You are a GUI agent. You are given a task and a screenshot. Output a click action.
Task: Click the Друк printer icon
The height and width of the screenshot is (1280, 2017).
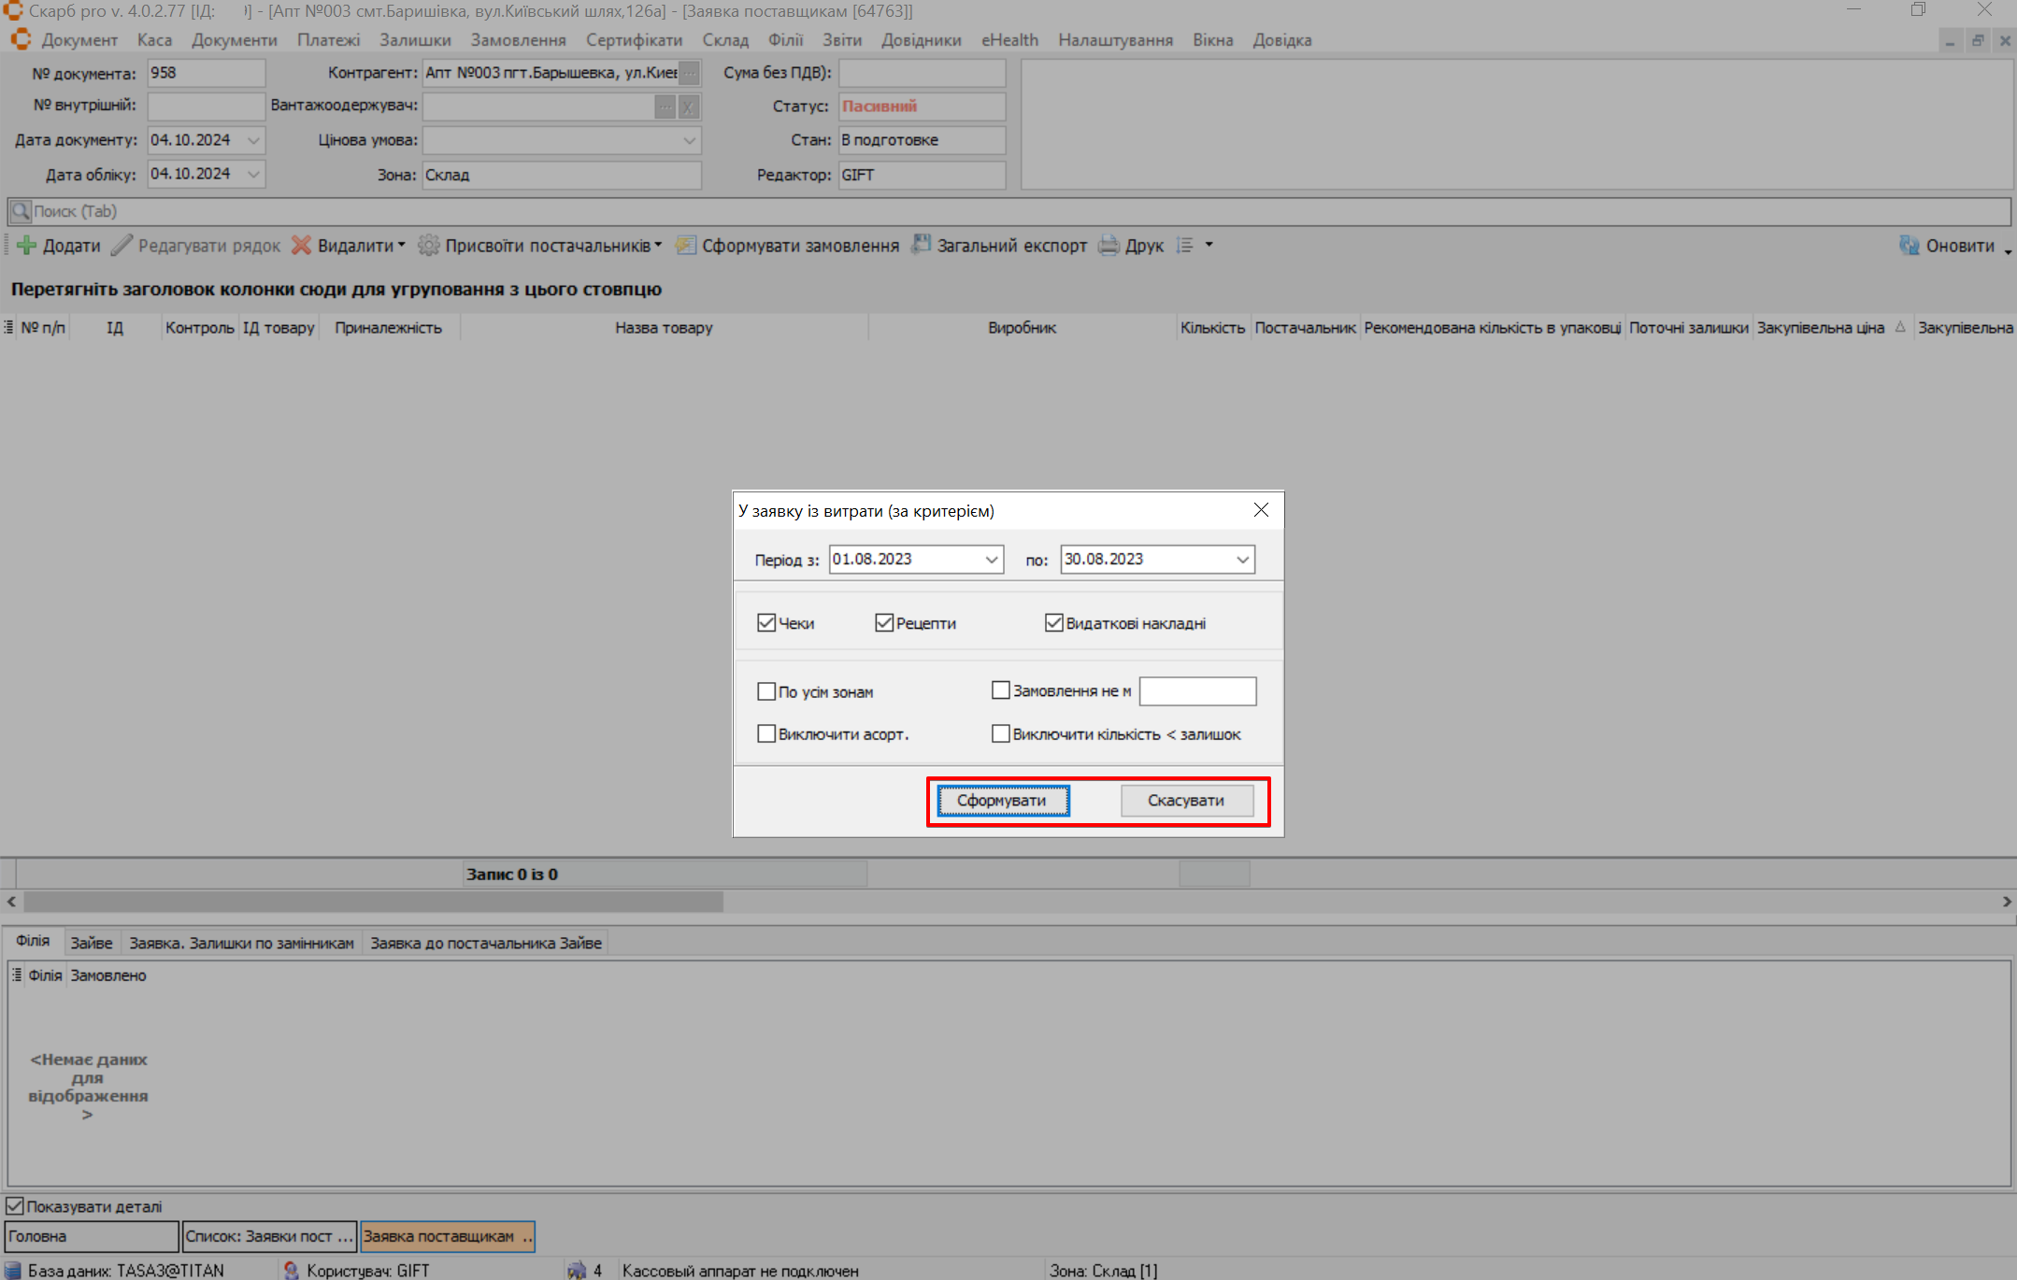pyautogui.click(x=1109, y=246)
